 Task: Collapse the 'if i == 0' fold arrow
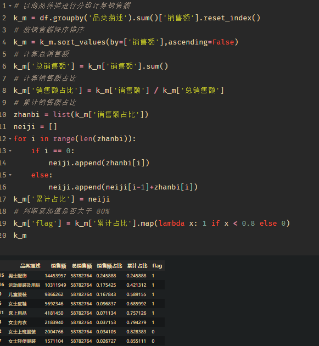(10, 151)
